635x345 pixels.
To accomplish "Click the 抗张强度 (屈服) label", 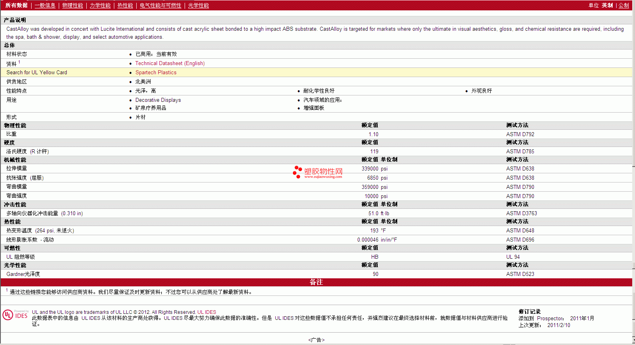I will tap(25, 178).
